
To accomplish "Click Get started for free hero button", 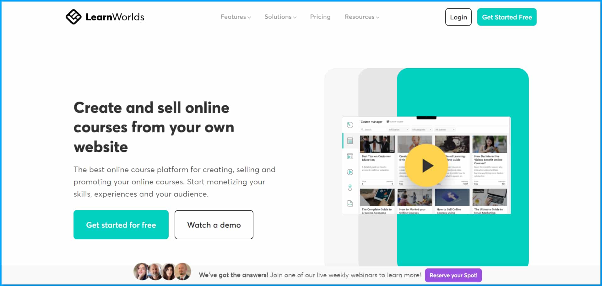I will point(121,225).
